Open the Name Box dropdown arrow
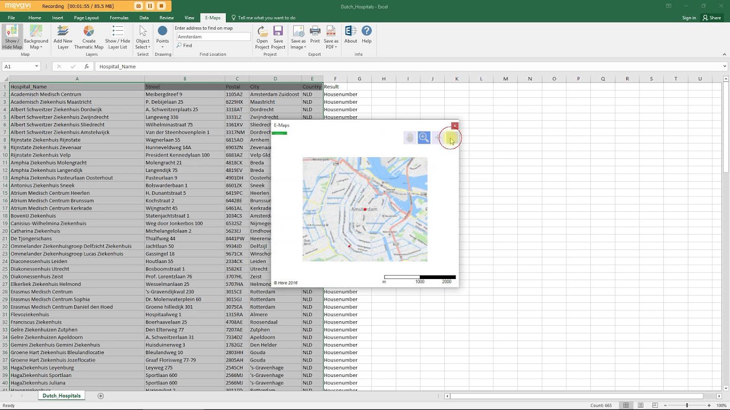This screenshot has width=730, height=410. 36,67
